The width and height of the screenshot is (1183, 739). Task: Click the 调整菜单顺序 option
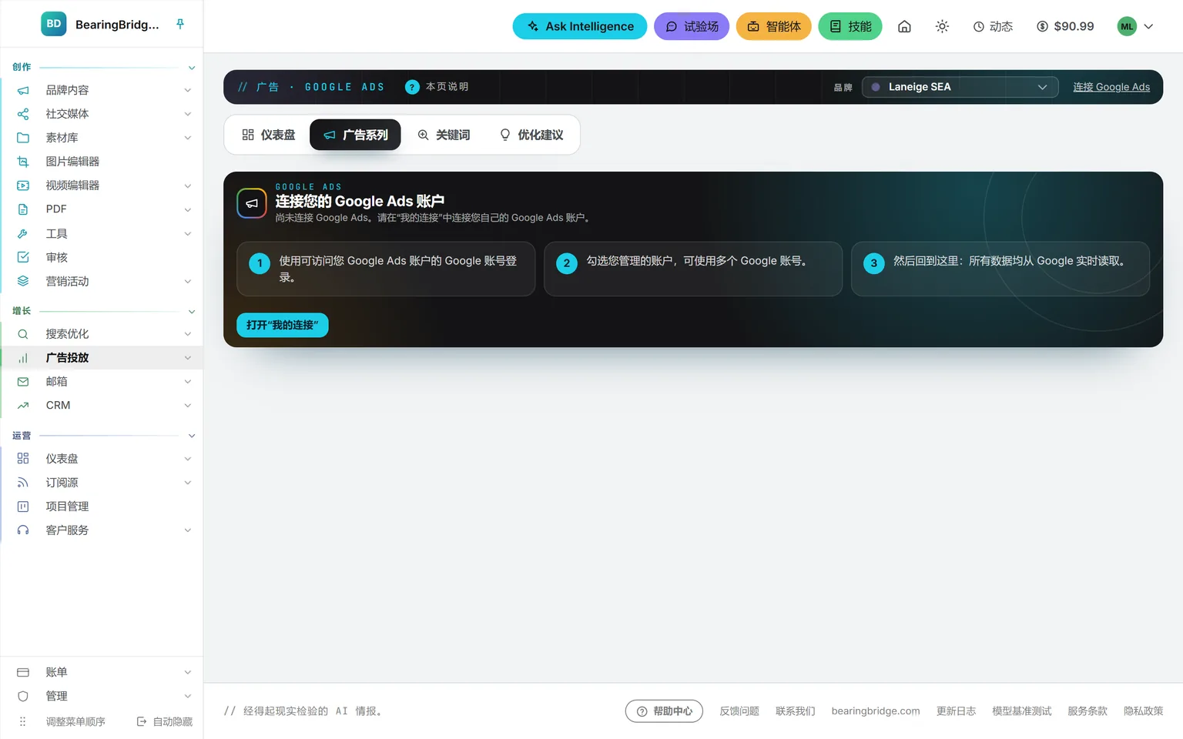[x=75, y=722]
